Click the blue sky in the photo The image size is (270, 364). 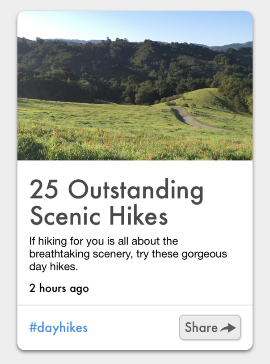[134, 25]
